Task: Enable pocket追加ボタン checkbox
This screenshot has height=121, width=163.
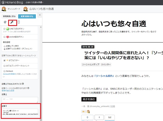Action: pos(4,37)
